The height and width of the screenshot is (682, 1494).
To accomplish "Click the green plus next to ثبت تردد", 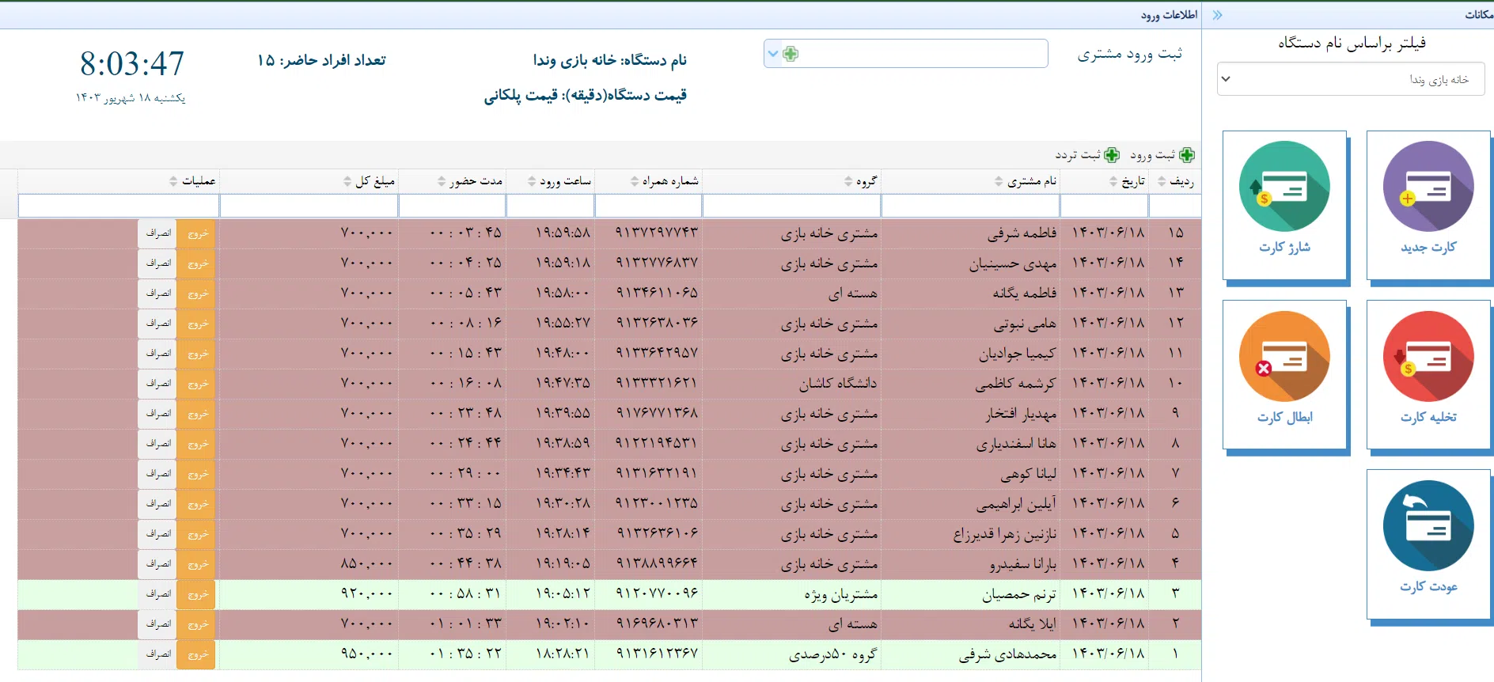I will tap(1112, 155).
